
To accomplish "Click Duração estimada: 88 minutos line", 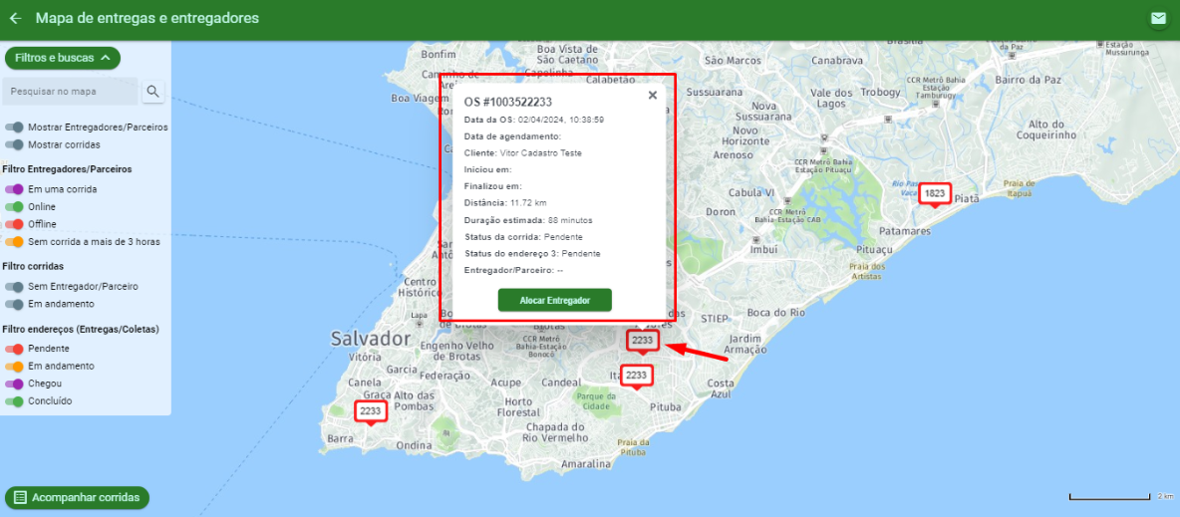I will click(528, 220).
